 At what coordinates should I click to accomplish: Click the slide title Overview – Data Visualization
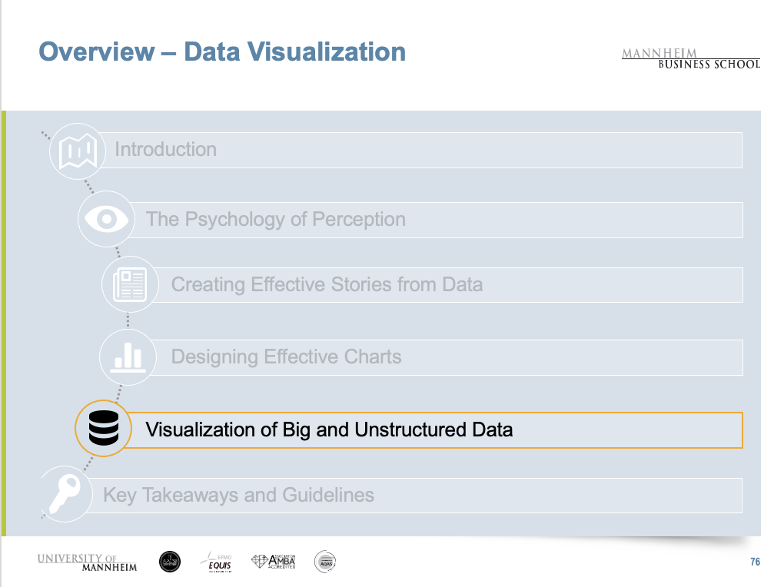[x=222, y=52]
